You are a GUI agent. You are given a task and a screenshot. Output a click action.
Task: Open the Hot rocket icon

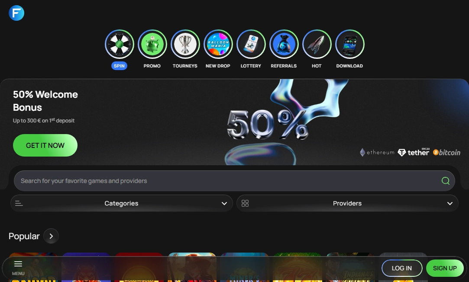click(317, 44)
